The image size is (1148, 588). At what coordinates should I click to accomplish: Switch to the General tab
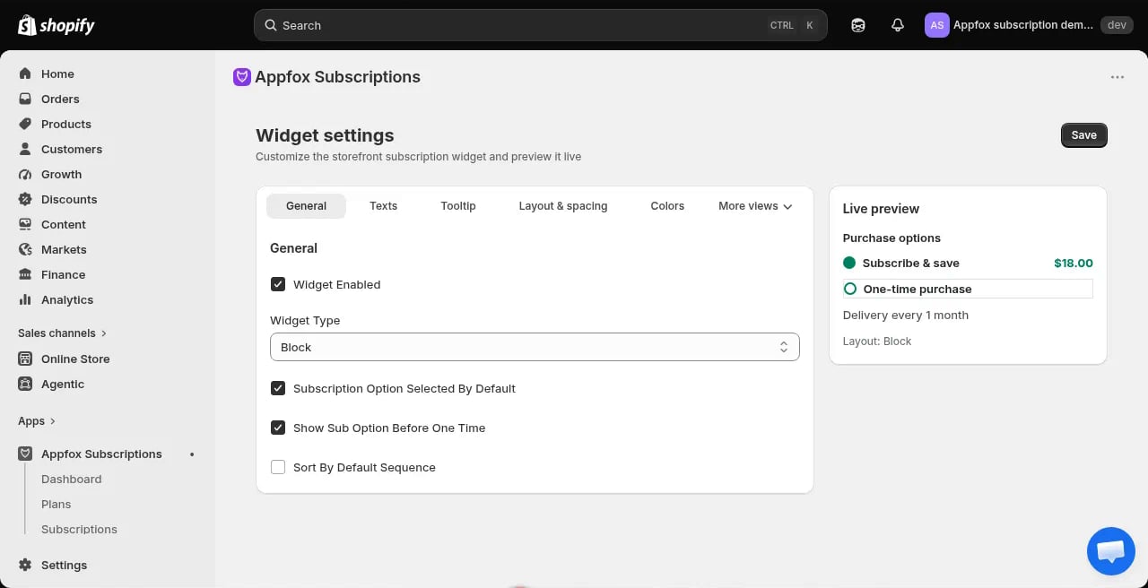pos(306,206)
